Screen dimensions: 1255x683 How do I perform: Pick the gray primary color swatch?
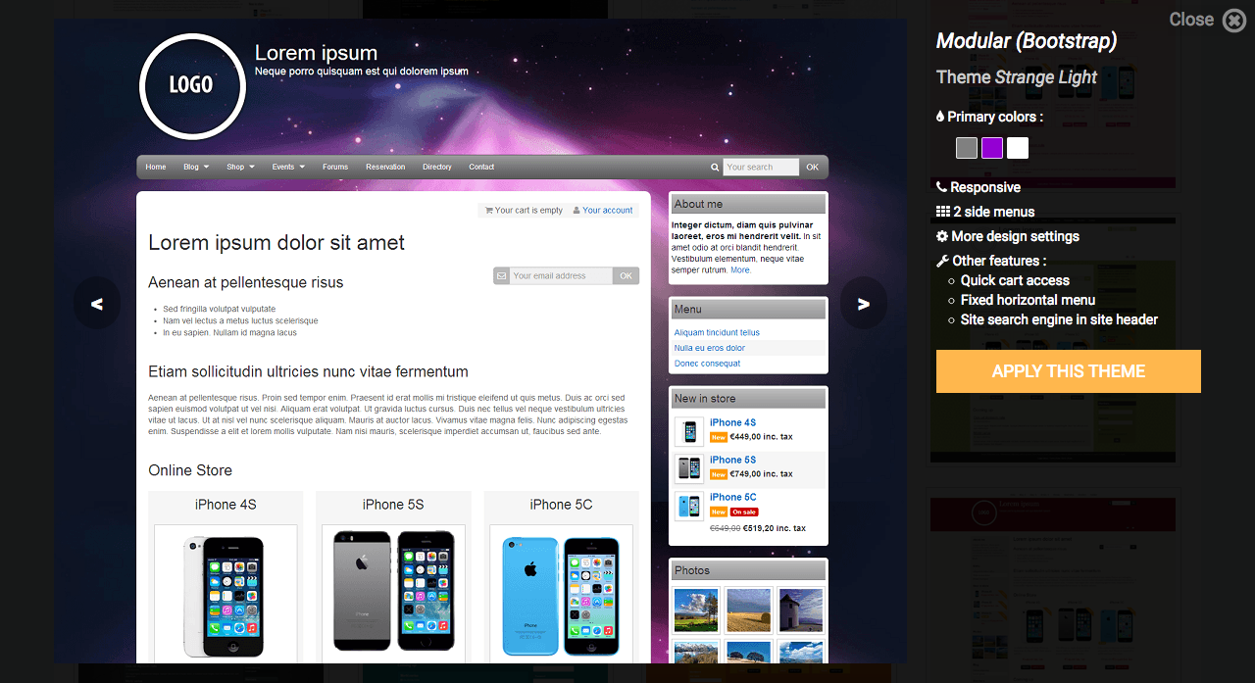pyautogui.click(x=967, y=148)
